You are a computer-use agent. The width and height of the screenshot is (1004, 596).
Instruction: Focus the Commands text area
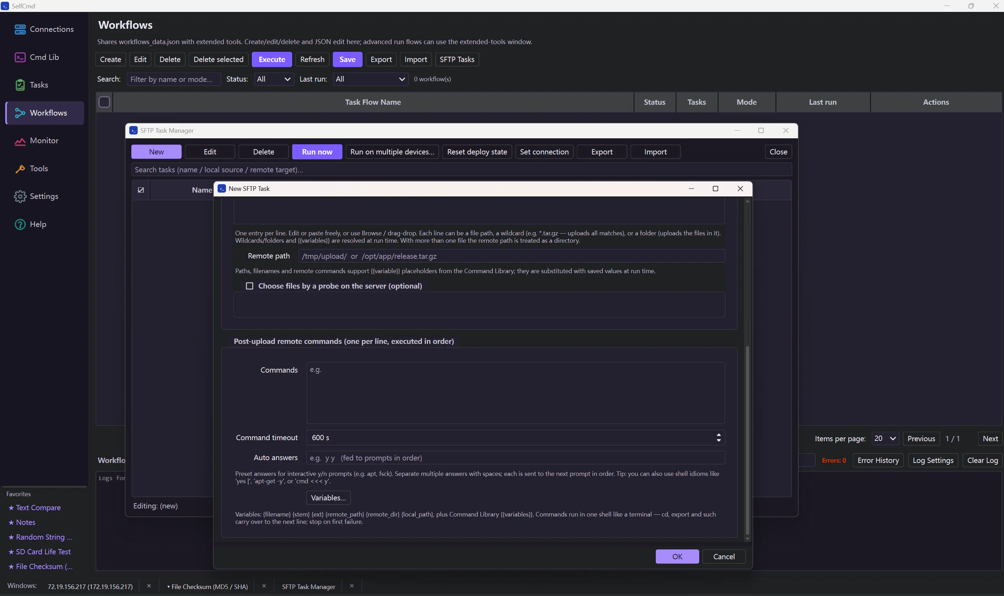tap(515, 393)
